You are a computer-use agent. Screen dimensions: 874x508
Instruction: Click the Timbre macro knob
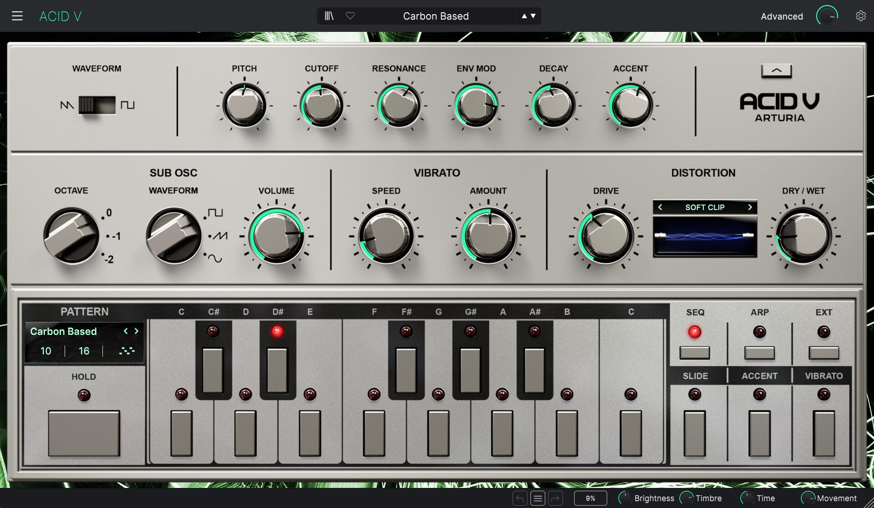(x=686, y=498)
